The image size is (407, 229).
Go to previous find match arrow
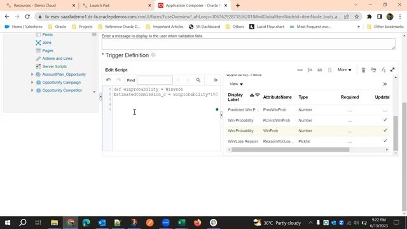click(x=178, y=80)
